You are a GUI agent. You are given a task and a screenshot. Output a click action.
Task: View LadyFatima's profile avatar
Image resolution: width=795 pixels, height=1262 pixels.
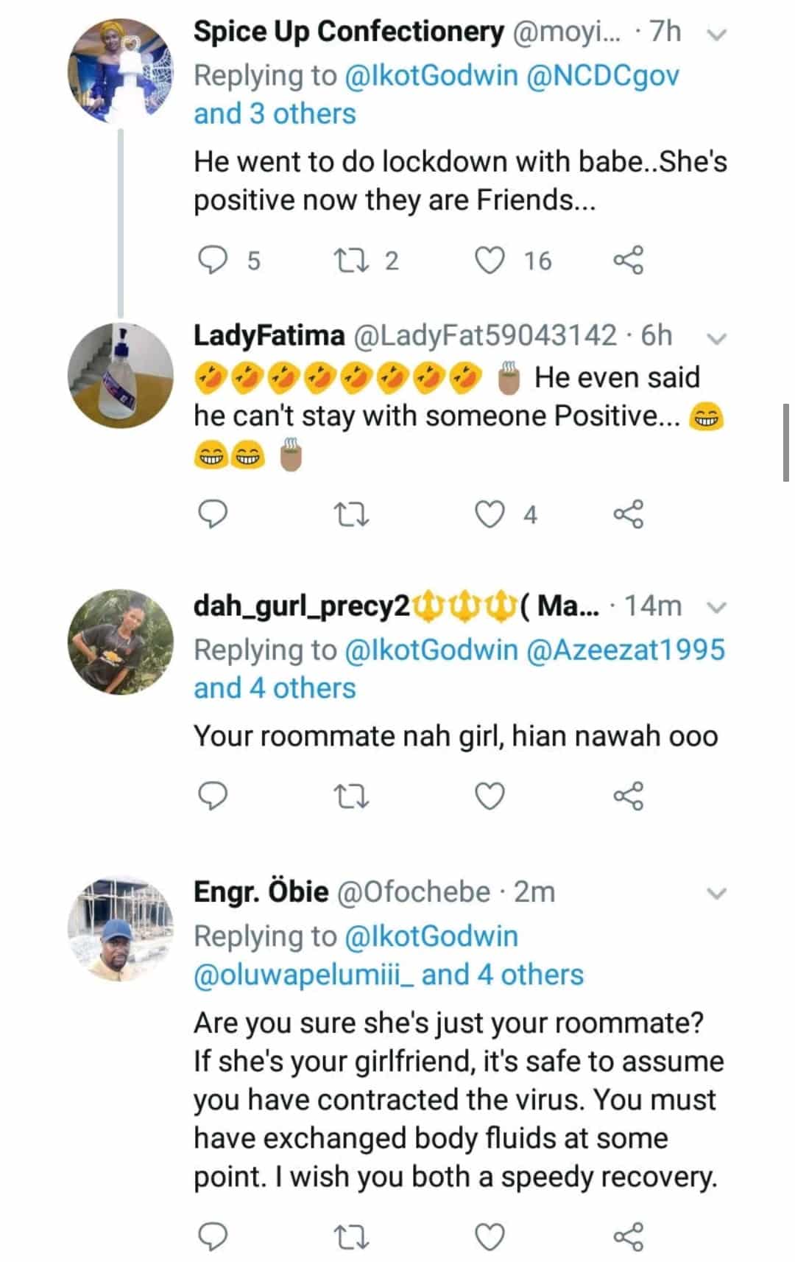pos(120,376)
